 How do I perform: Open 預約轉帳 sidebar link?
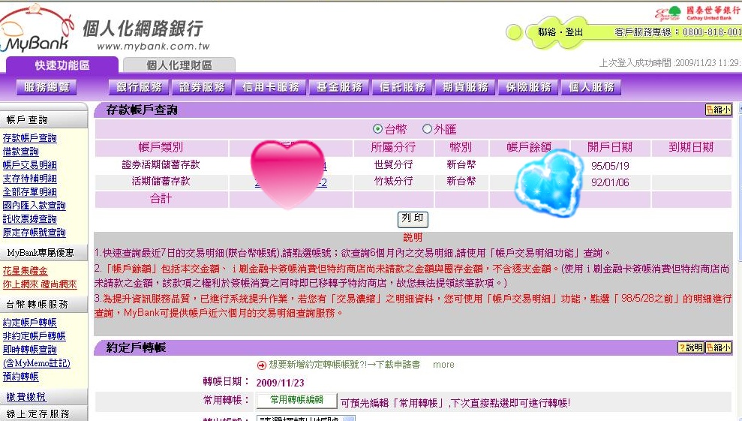pos(21,377)
